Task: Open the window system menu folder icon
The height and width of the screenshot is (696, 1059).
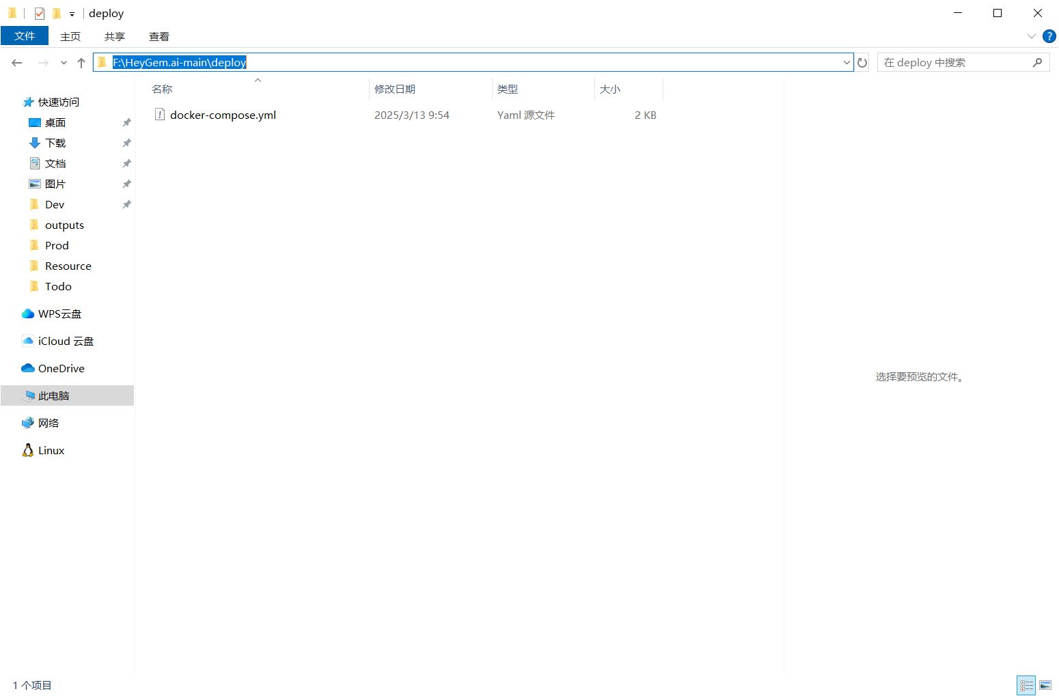Action: (x=12, y=13)
